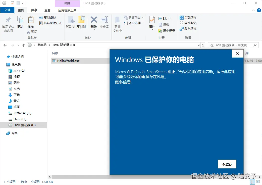Image resolution: width=262 pixels, height=185 pixels.
Task: Collapse the ribbon with the chevron arrow
Action: point(253,10)
